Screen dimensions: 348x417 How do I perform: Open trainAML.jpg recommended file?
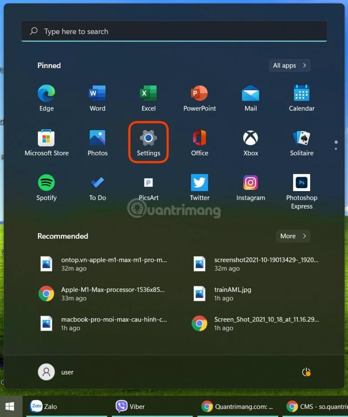[x=223, y=294]
